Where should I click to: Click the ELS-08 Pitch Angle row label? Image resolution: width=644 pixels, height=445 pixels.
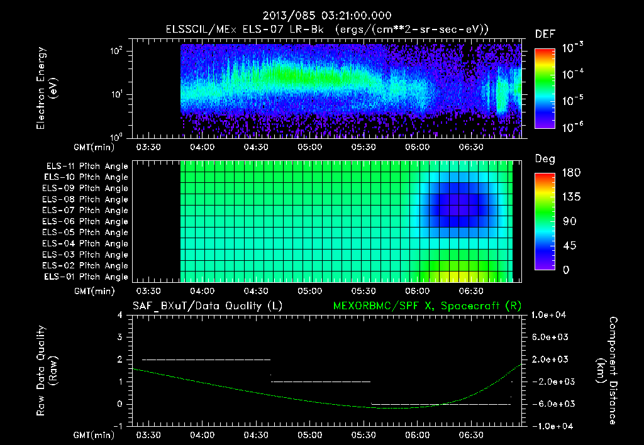[86, 199]
